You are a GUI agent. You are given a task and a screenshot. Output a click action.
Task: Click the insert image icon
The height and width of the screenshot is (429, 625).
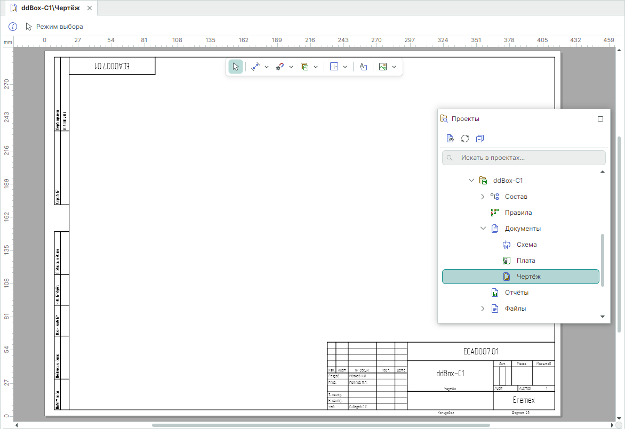[382, 67]
